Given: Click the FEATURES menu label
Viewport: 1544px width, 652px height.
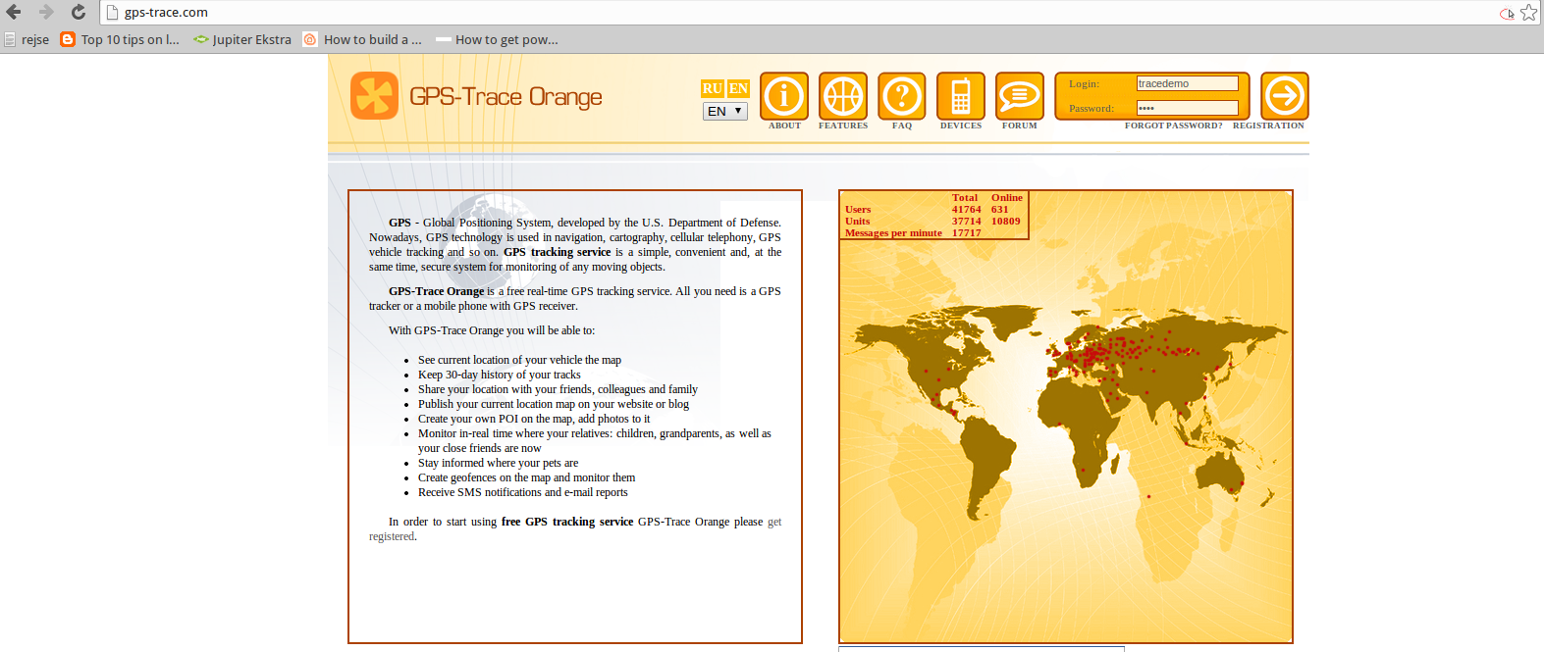Looking at the screenshot, I should click(843, 125).
